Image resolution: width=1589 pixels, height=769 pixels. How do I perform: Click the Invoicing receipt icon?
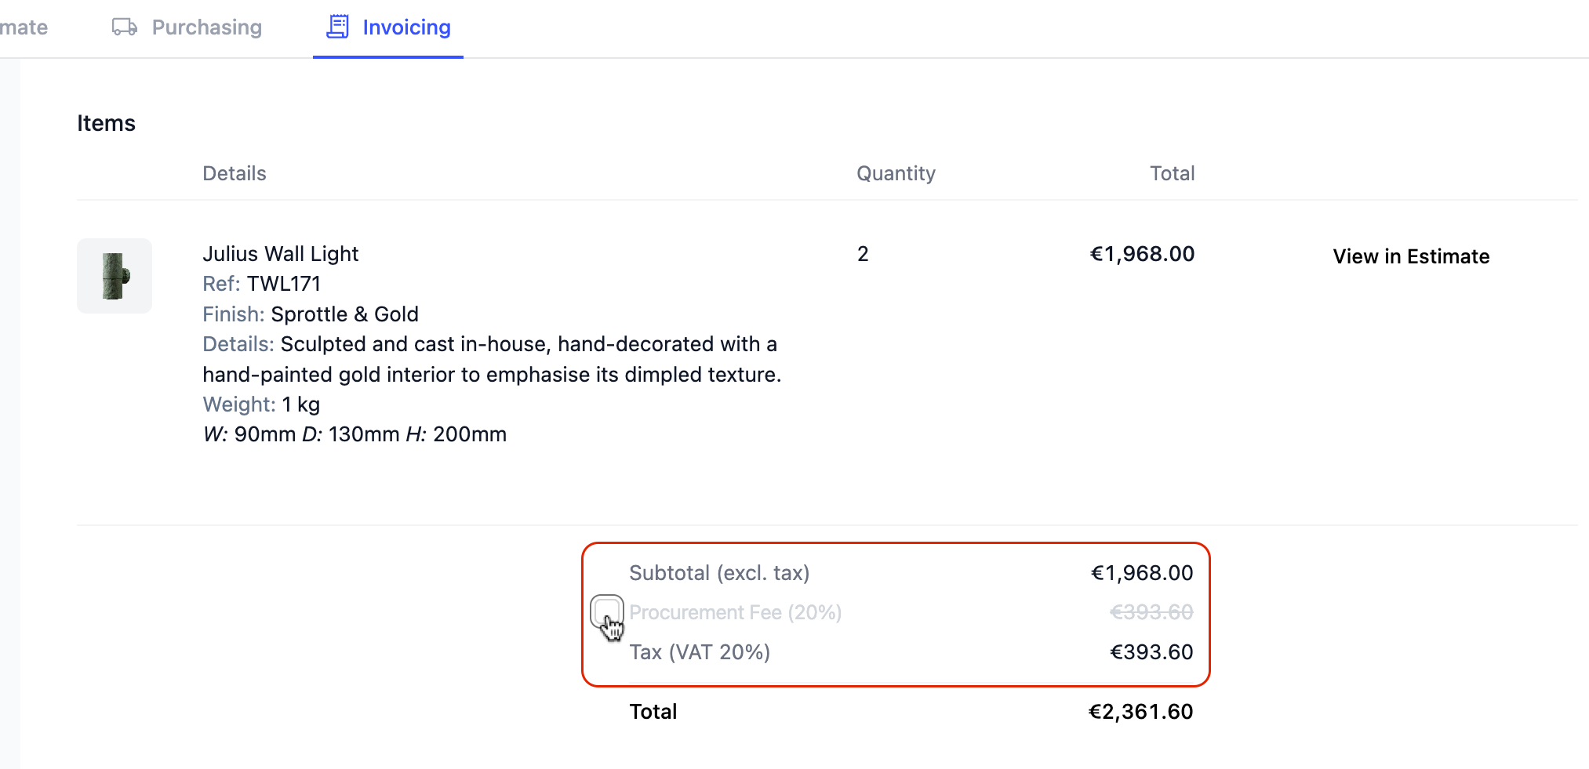pos(337,27)
